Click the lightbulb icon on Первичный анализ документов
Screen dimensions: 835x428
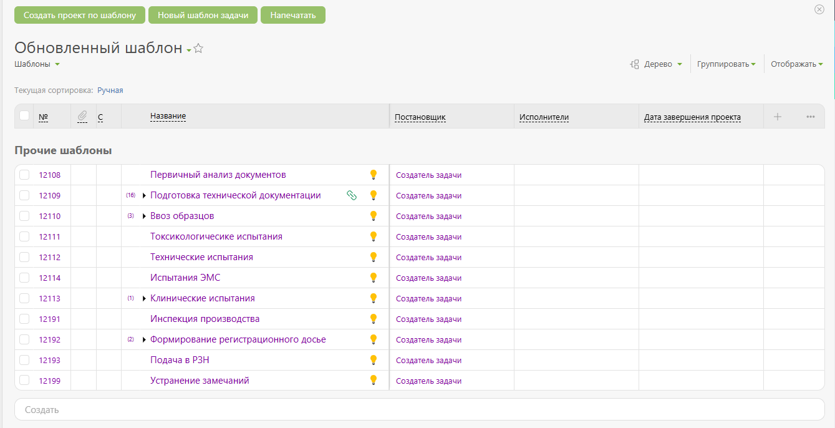pos(374,175)
